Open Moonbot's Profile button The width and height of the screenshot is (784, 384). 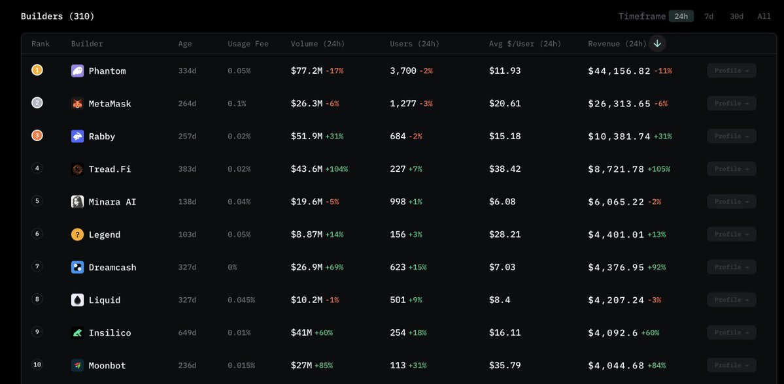(x=732, y=365)
